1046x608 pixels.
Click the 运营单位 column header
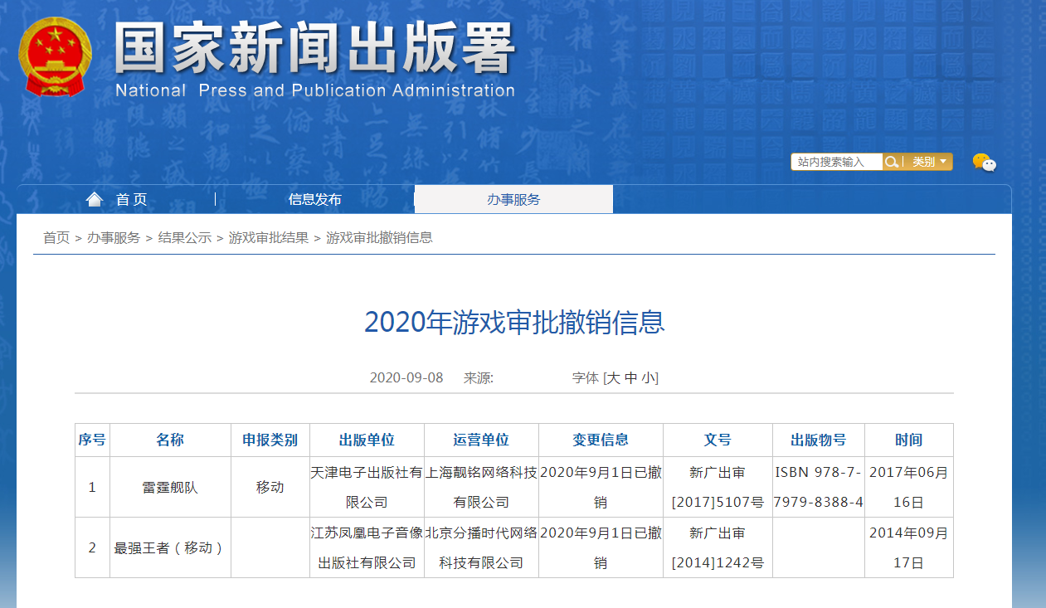point(481,440)
